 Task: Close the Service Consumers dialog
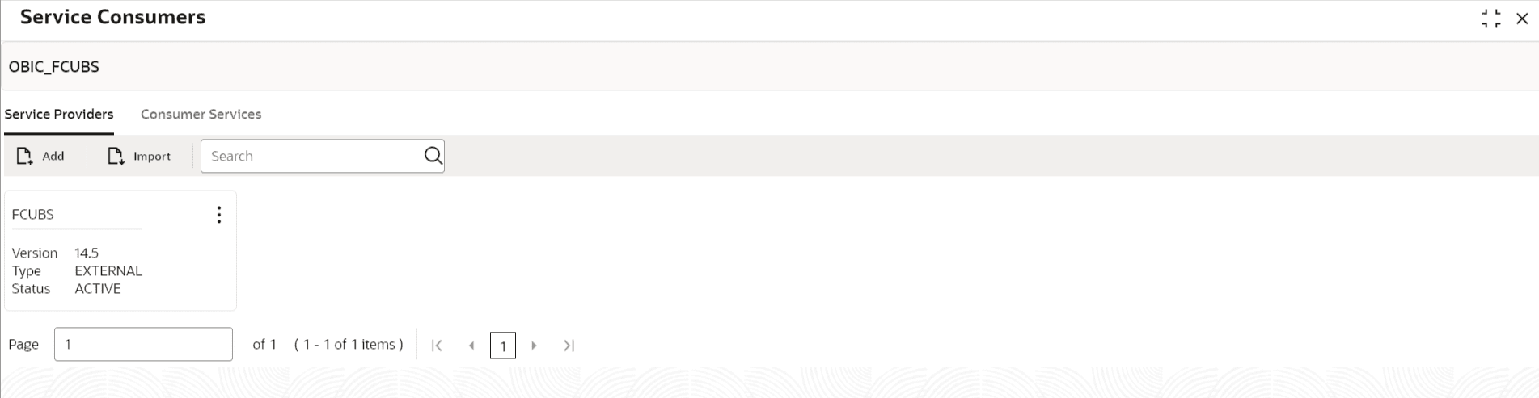click(1522, 19)
